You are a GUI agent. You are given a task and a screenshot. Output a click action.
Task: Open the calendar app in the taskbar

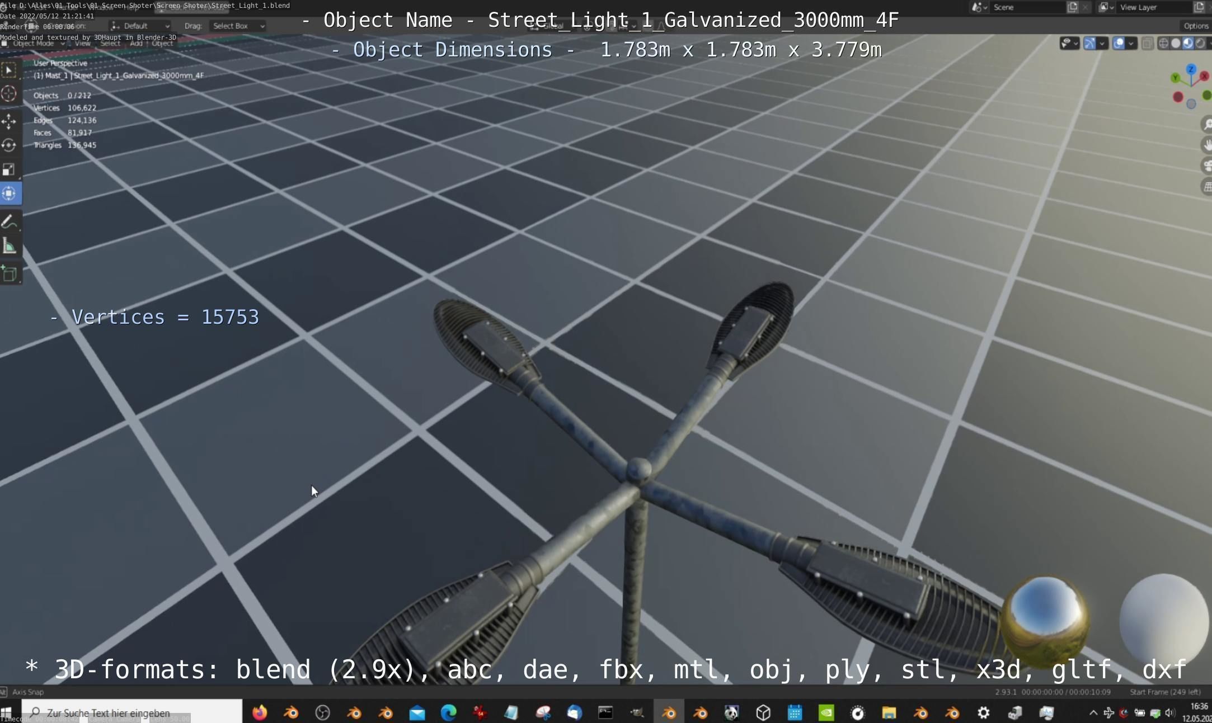click(x=795, y=712)
